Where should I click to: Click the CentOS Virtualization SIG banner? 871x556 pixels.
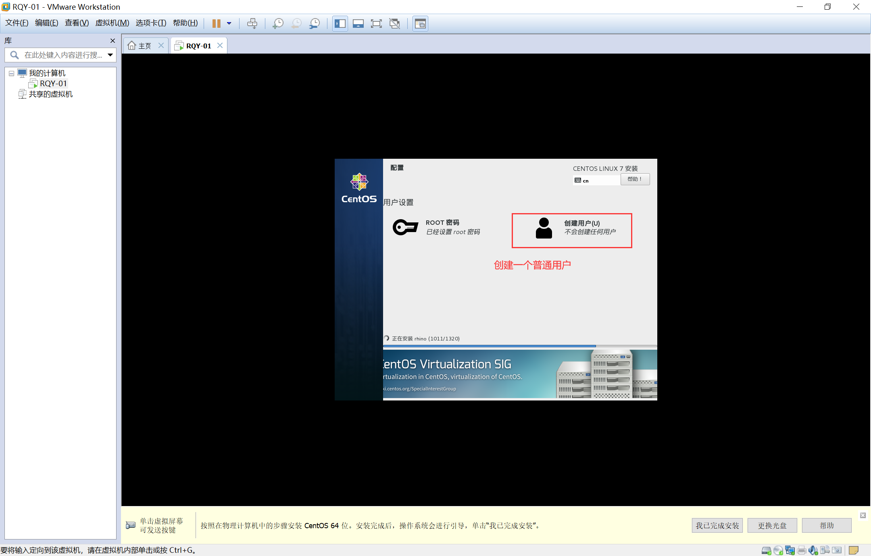[520, 374]
